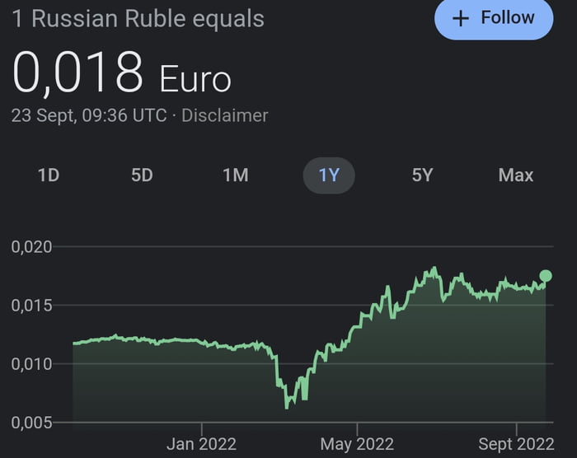The image size is (577, 458).
Task: Click the 0,020 y-axis label
Action: point(32,246)
